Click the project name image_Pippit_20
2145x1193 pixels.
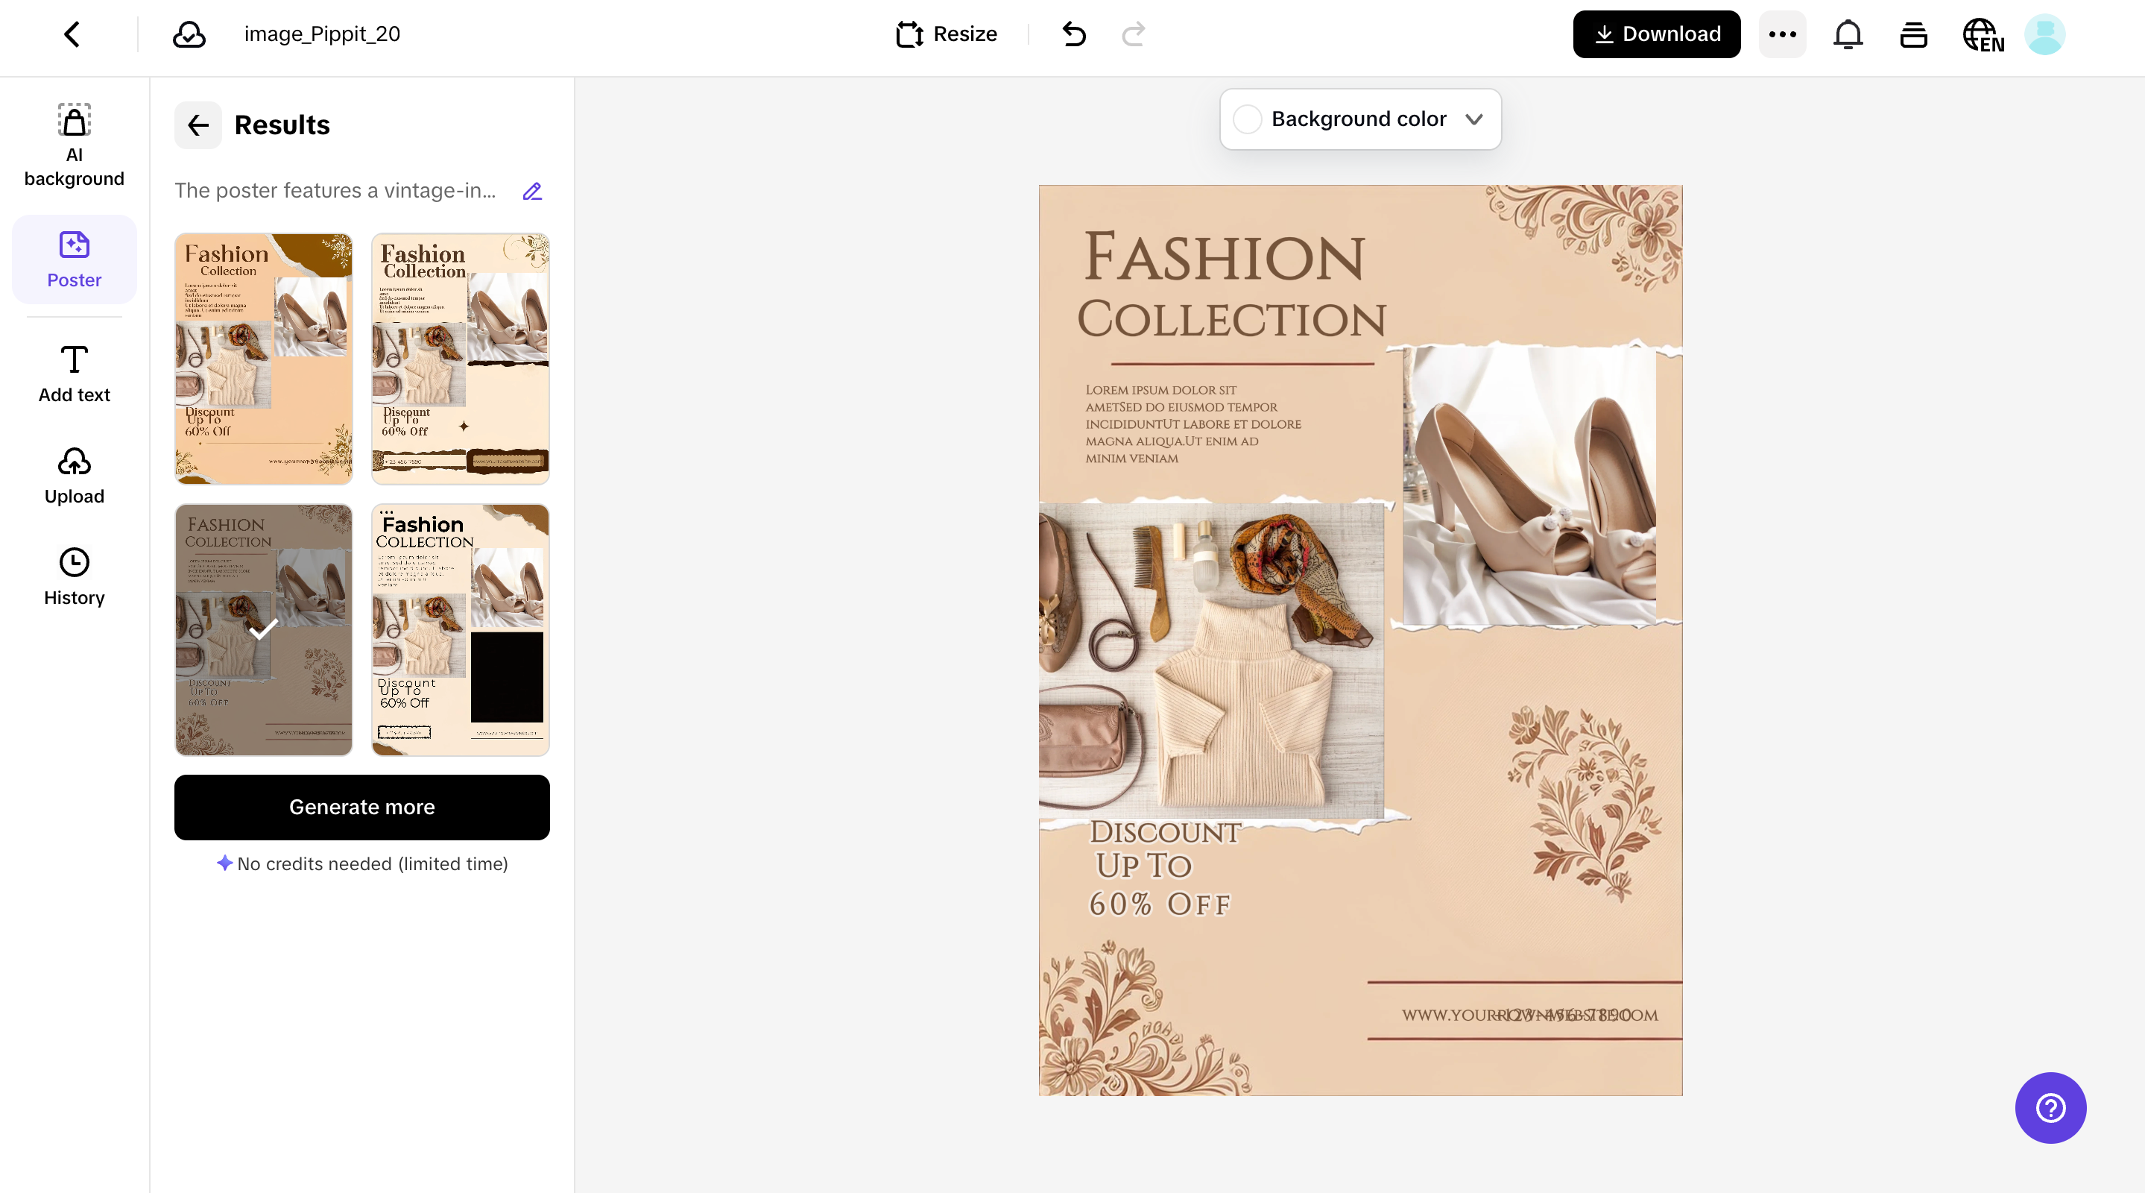[321, 34]
